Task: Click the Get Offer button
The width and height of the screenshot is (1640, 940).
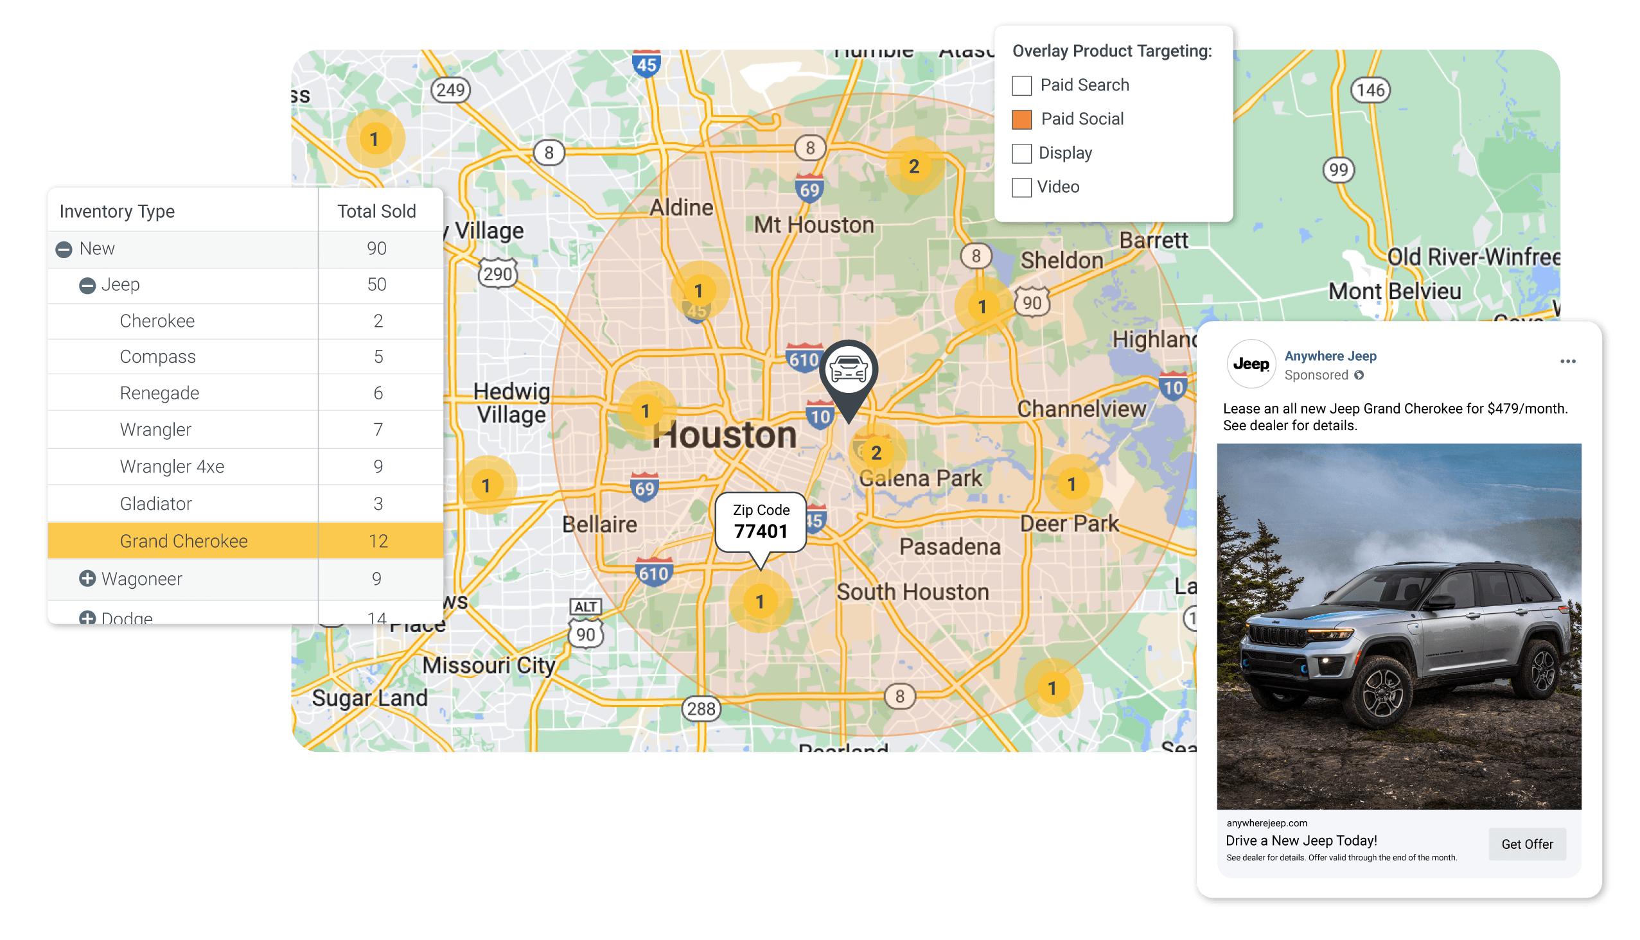Action: 1527,844
